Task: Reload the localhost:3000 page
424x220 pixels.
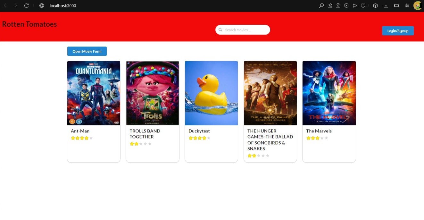Action: point(27,5)
